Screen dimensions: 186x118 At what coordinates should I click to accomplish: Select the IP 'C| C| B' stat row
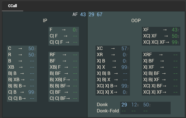(22, 98)
